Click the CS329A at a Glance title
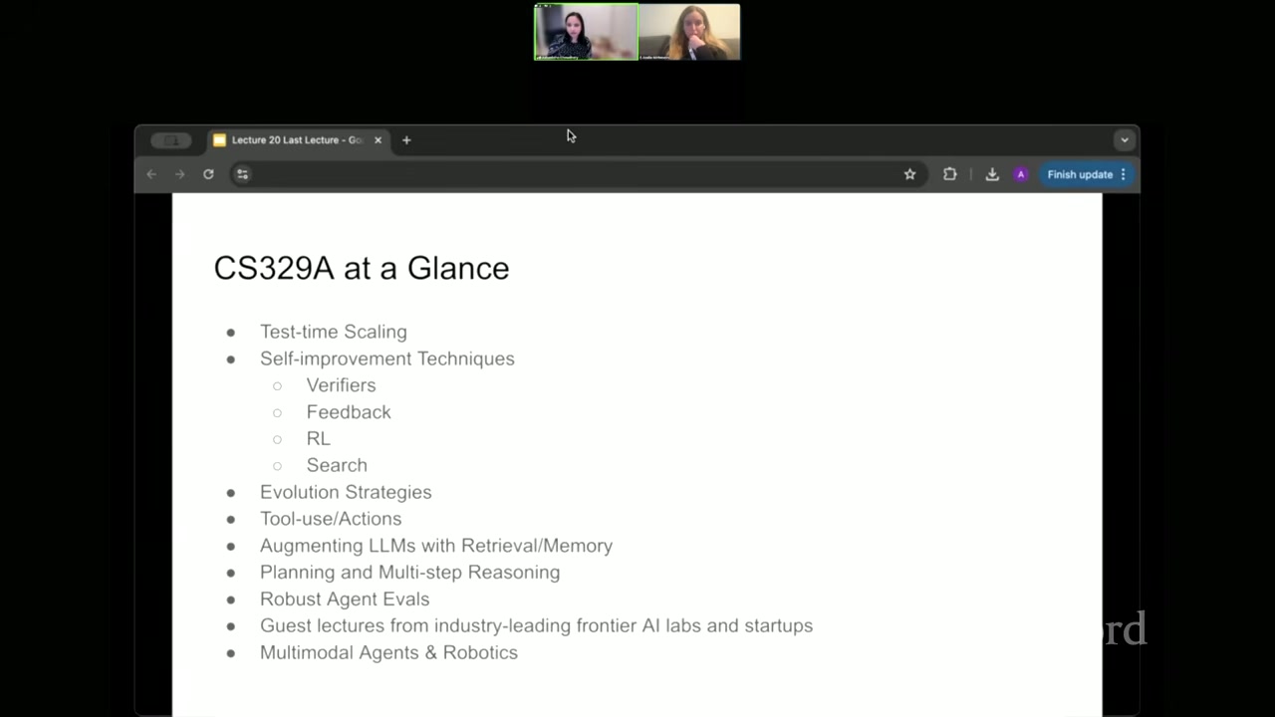The height and width of the screenshot is (717, 1275). 362,268
